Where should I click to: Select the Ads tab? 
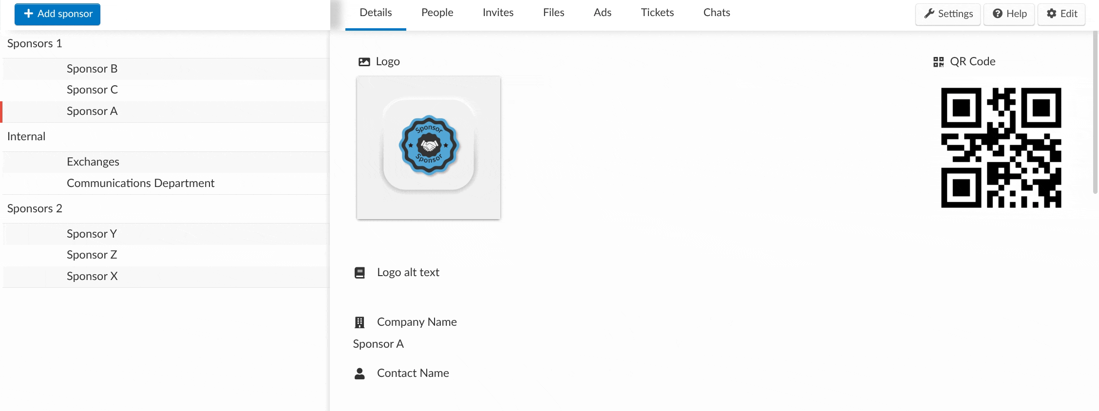(603, 13)
